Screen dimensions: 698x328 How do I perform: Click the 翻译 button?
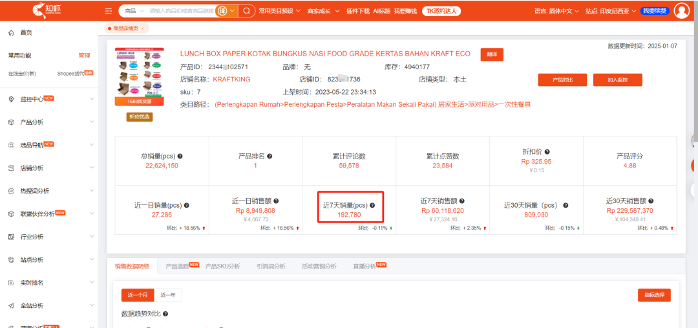coord(492,54)
